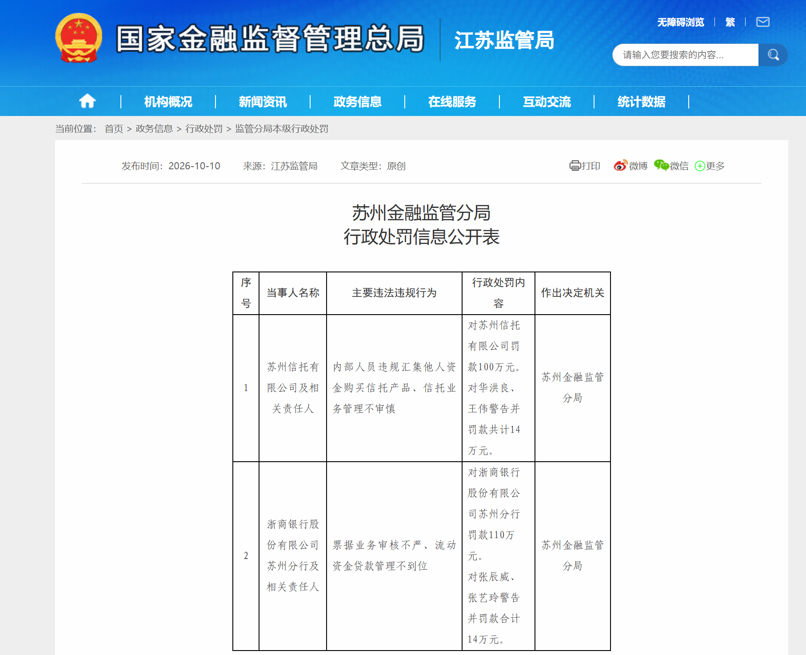Click the penalty cell with 罚款110万元
The width and height of the screenshot is (806, 655).
tap(499, 556)
